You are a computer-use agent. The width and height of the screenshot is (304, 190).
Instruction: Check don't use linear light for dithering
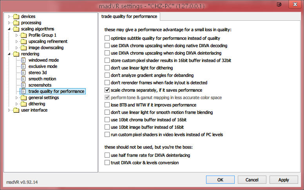[x=107, y=68]
